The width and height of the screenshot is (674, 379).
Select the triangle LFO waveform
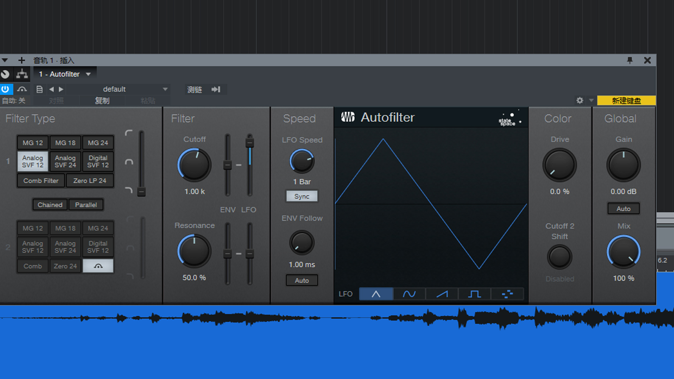pos(376,294)
